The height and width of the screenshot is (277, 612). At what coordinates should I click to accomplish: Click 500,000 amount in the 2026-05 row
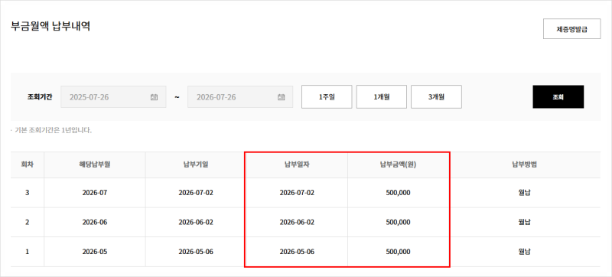(x=398, y=252)
